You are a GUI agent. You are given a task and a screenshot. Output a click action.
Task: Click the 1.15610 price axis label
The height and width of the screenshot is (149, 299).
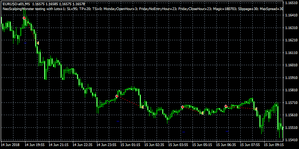point(291,115)
